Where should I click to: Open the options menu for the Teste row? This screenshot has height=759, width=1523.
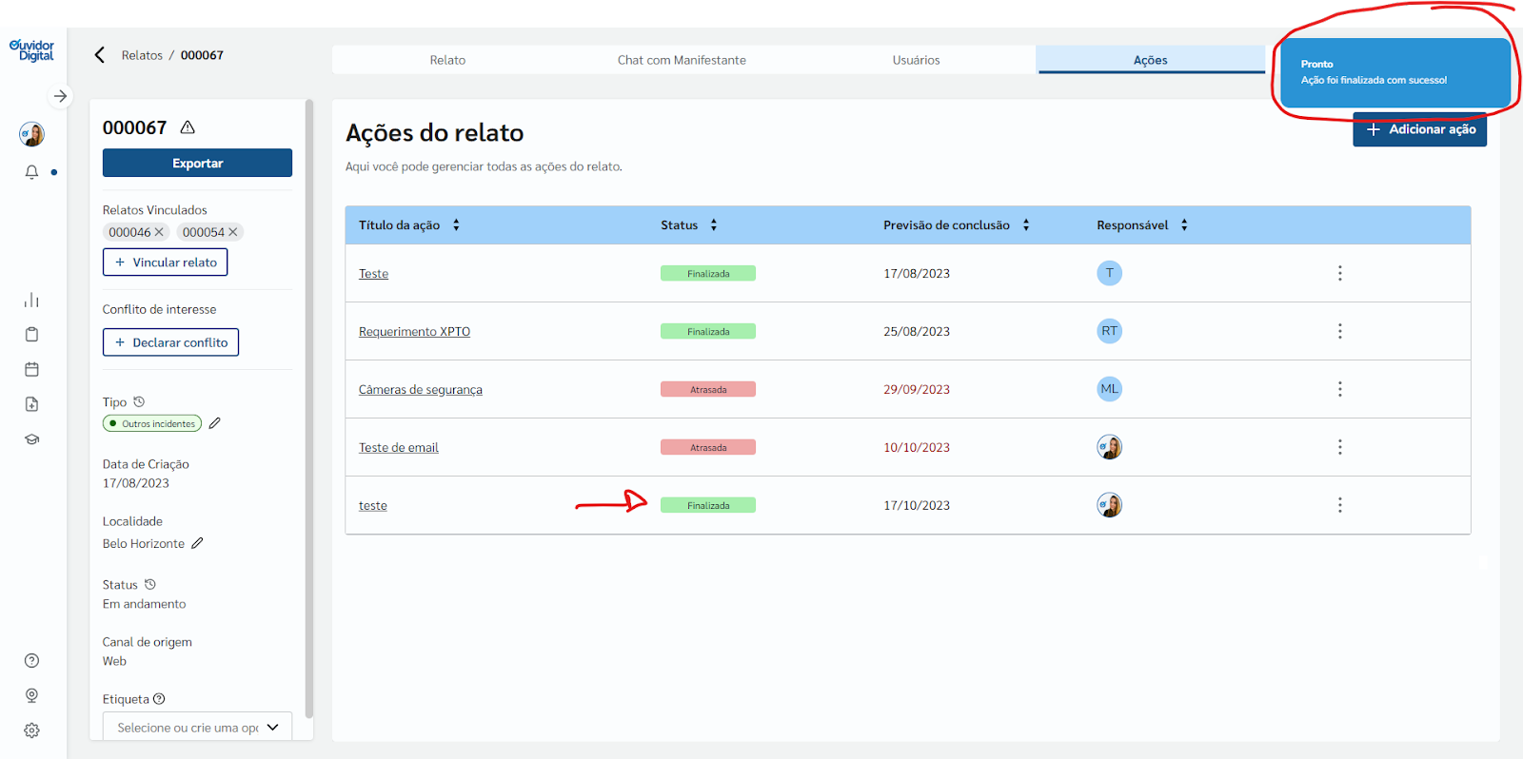(1340, 273)
